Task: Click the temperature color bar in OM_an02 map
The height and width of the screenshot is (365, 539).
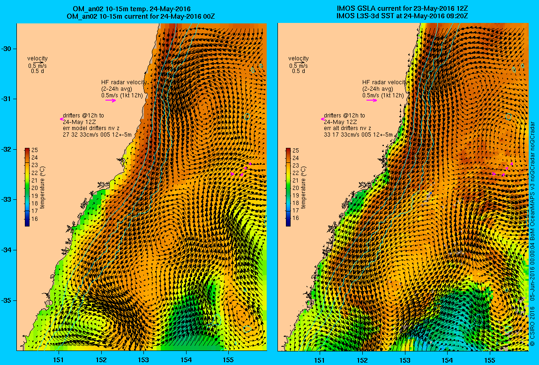Action: point(27,187)
